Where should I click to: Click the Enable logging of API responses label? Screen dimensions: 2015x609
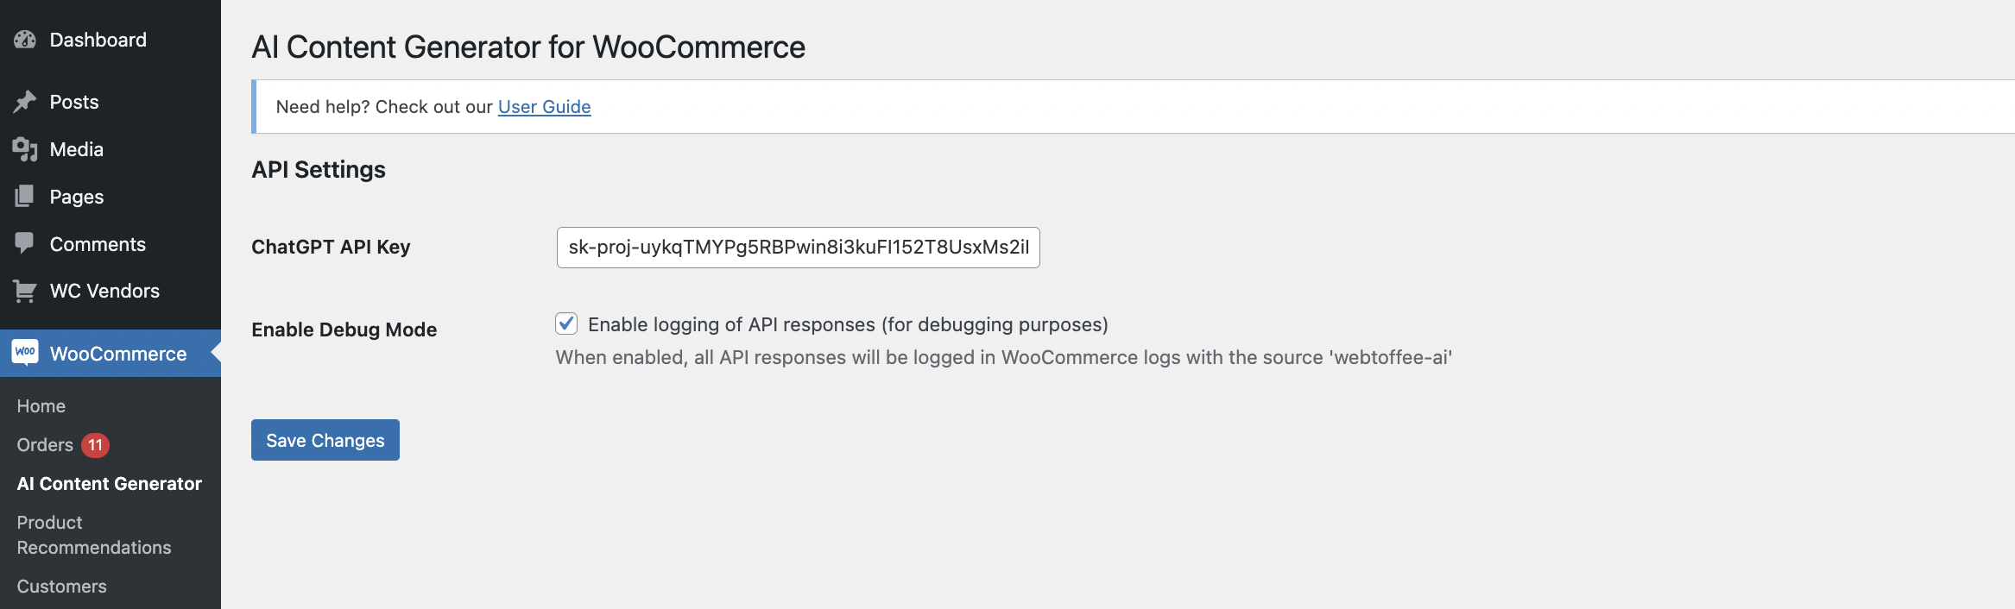coord(848,324)
